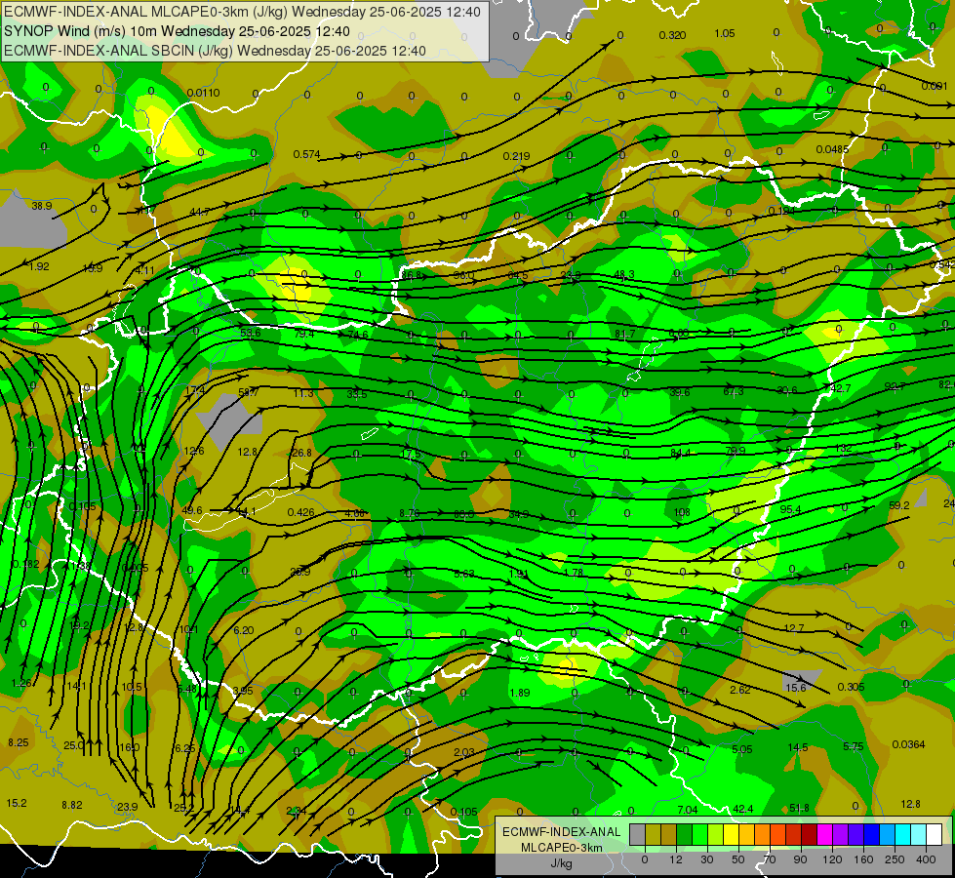
Task: Click the station value 1.92
Action: [x=39, y=266]
